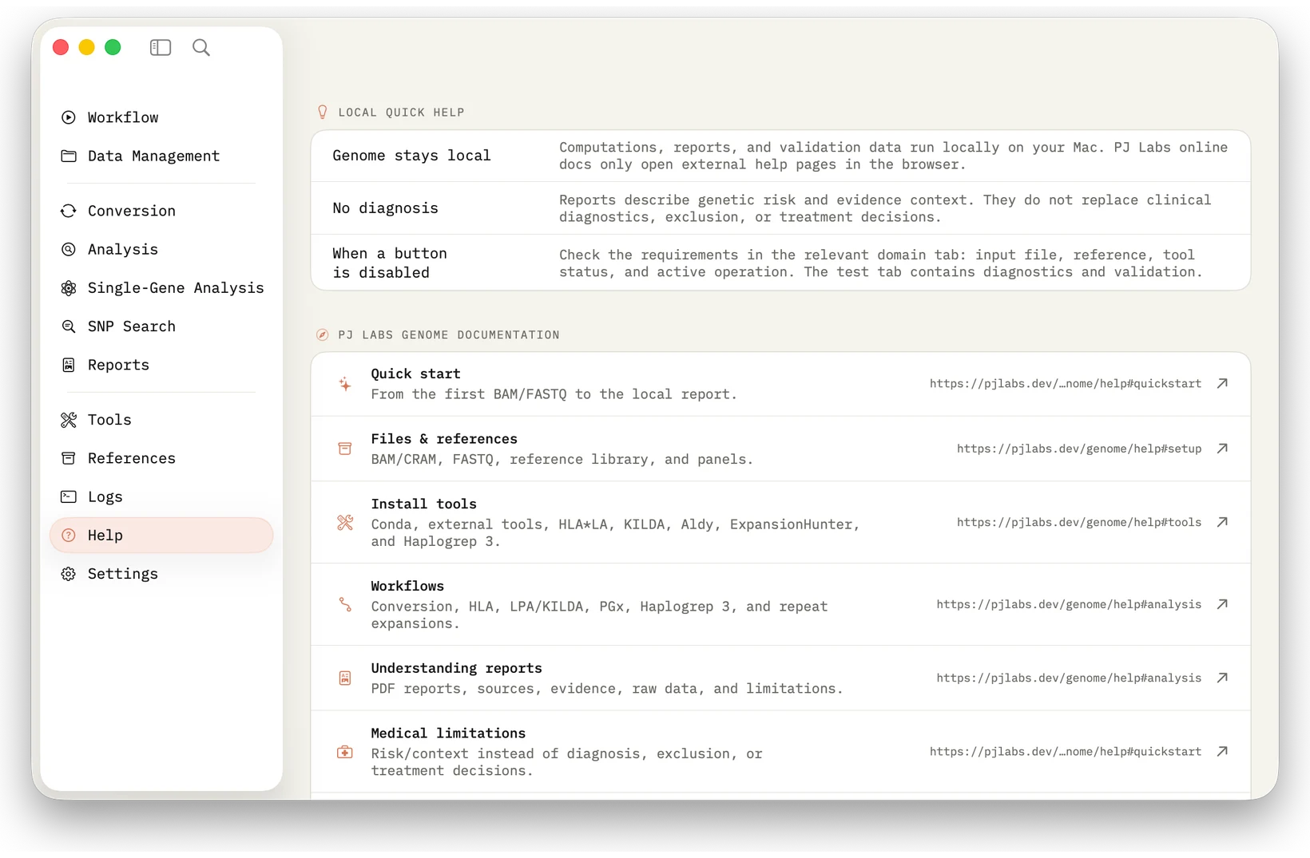Open the Quick start URL in the Quick start row
Viewport: 1310px width, 858px height.
[1065, 384]
